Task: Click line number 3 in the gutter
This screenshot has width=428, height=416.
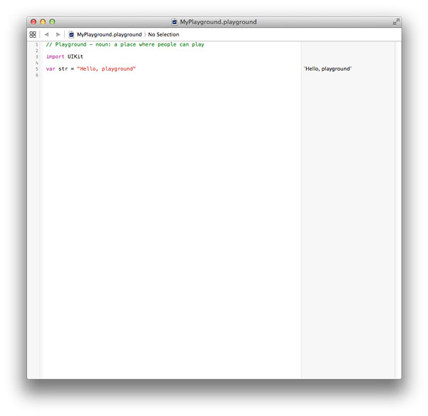Action: [x=37, y=56]
